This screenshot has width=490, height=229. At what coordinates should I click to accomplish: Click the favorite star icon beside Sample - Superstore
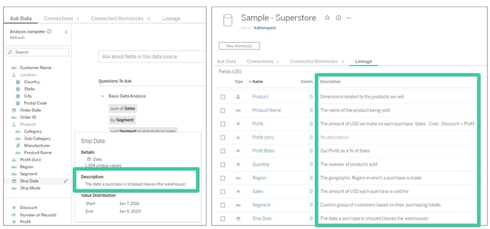point(327,18)
